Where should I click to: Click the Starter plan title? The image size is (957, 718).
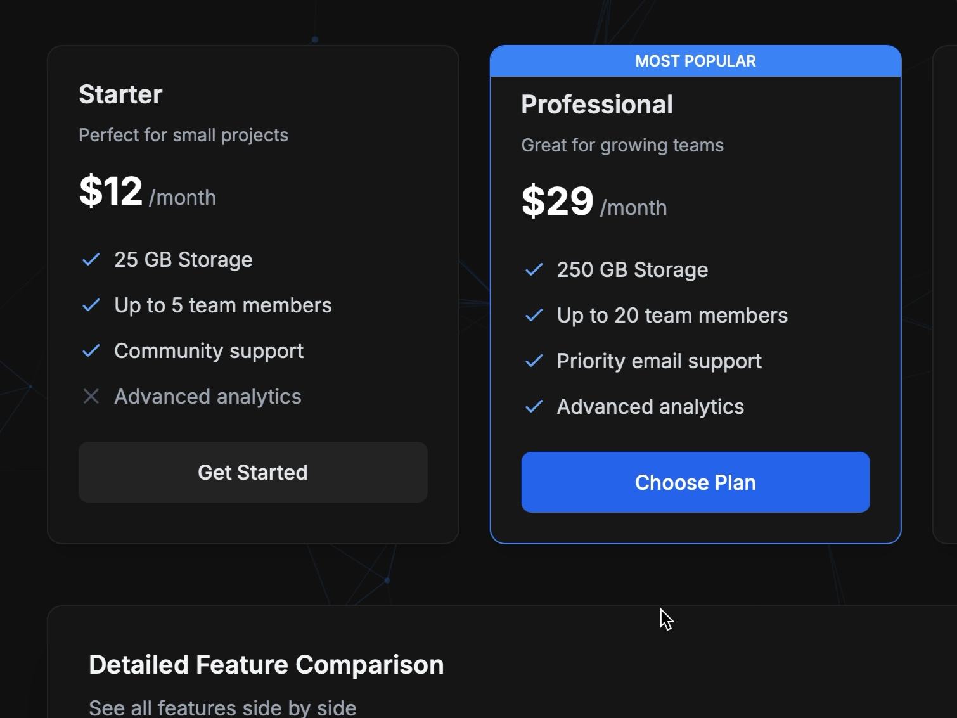pos(121,94)
